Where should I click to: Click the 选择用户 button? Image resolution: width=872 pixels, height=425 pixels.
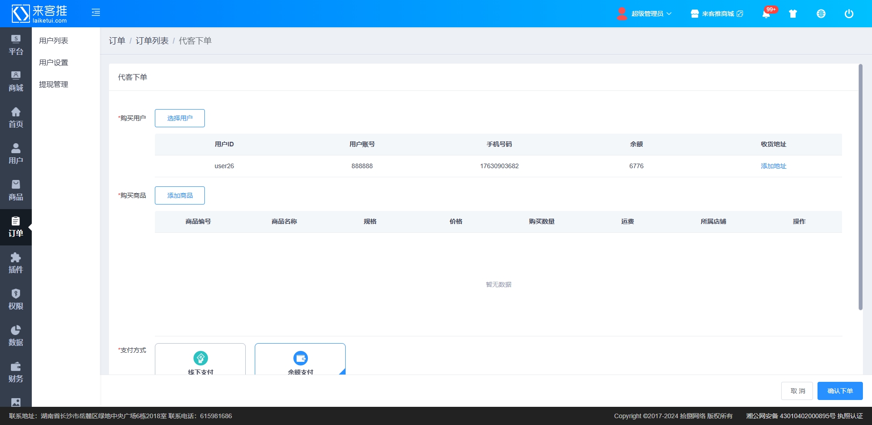180,118
